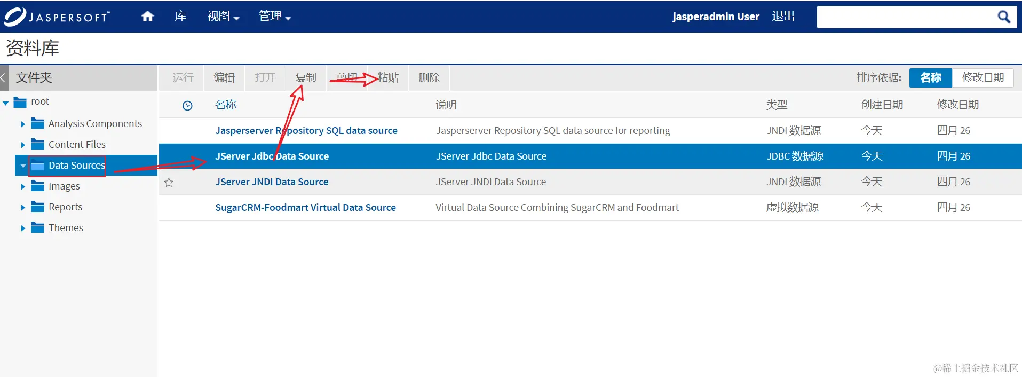Click the jasperadmin User name
Screen dimensions: 1022x377
click(716, 17)
